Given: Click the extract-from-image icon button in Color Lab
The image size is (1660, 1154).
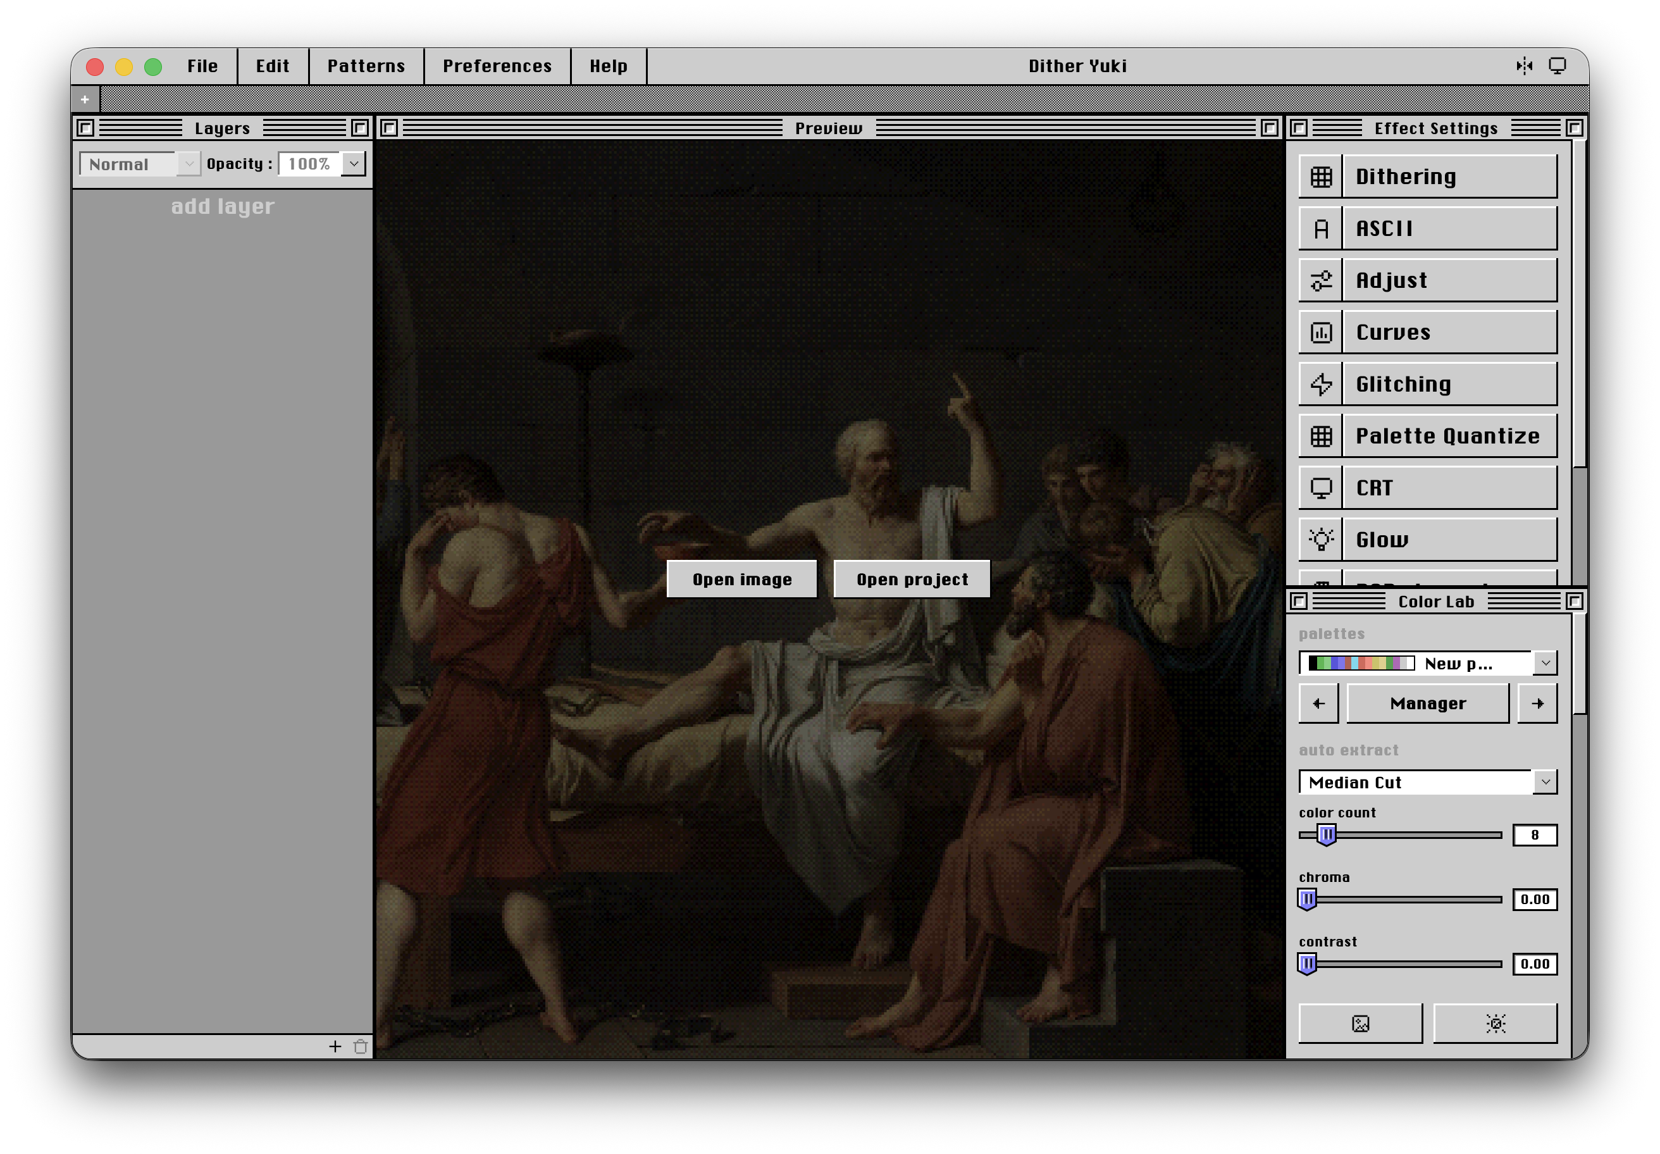Looking at the screenshot, I should pos(1360,1023).
